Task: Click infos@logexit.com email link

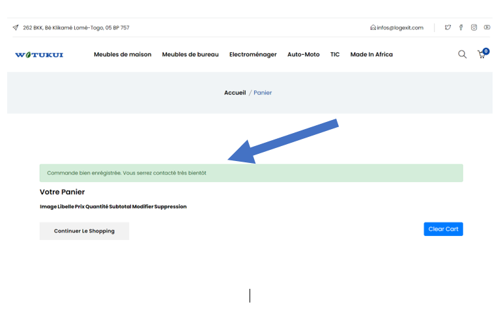Action: 400,28
